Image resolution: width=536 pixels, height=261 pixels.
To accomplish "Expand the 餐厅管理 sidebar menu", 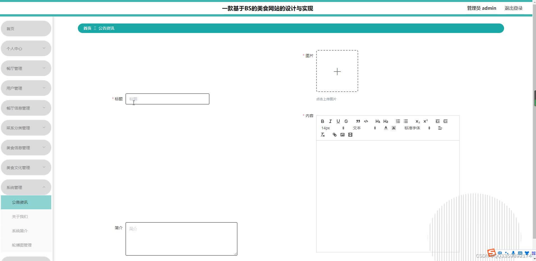I will tap(26, 68).
